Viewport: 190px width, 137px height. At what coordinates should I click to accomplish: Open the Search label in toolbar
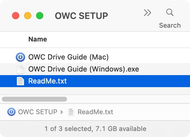click(x=170, y=25)
